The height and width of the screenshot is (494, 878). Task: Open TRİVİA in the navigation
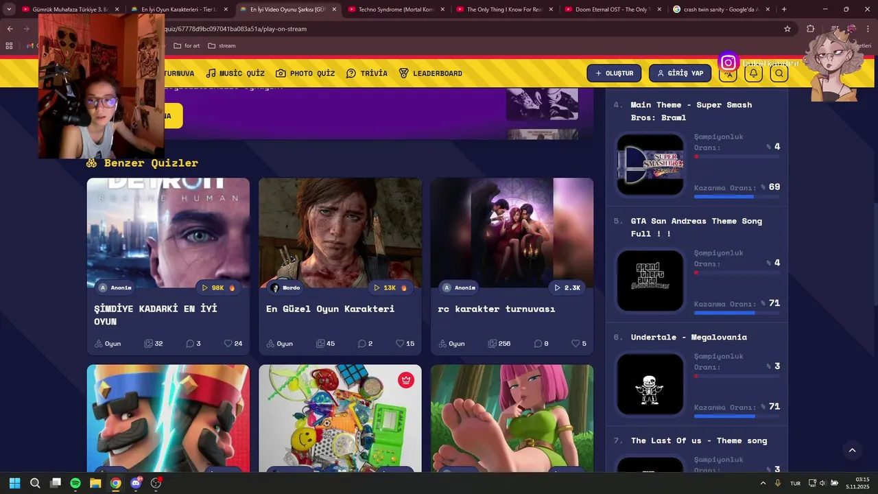pos(367,73)
